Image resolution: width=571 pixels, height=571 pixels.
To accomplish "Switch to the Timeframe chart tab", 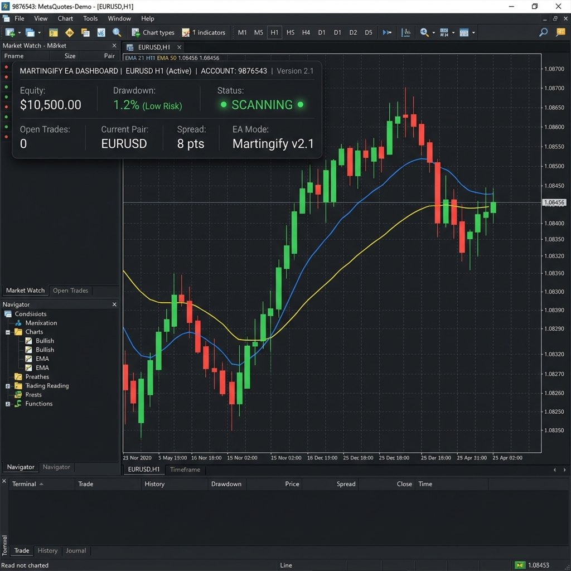I will click(x=185, y=470).
